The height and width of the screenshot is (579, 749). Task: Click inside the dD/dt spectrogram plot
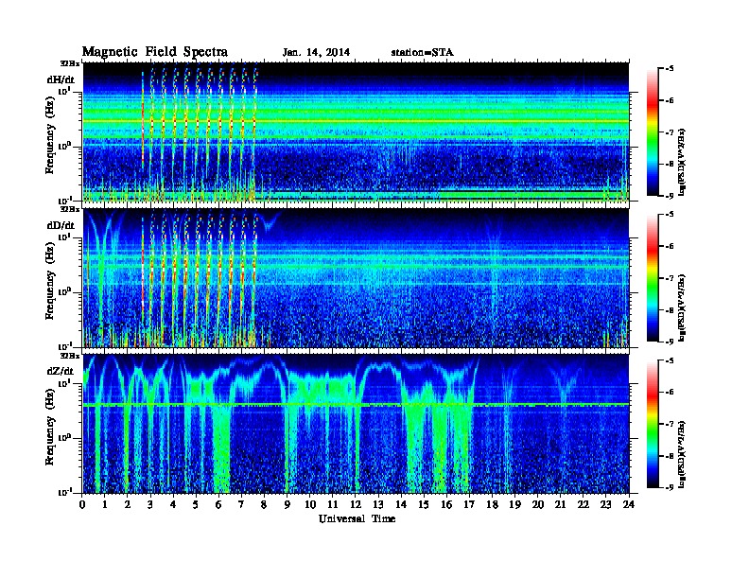356,278
